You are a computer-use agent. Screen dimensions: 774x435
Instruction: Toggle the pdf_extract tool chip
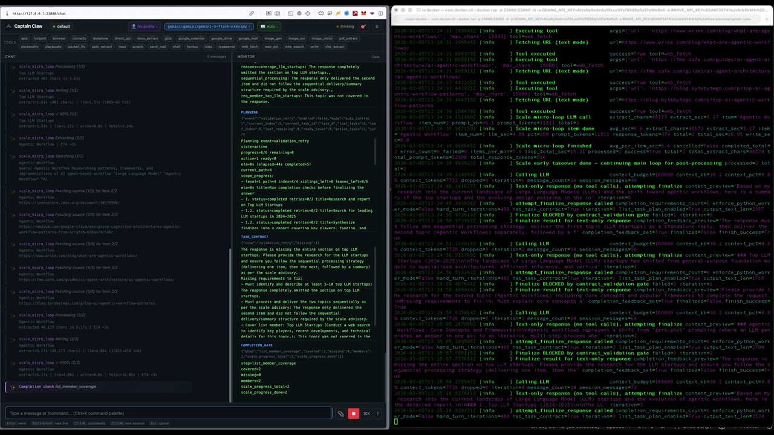click(x=348, y=39)
